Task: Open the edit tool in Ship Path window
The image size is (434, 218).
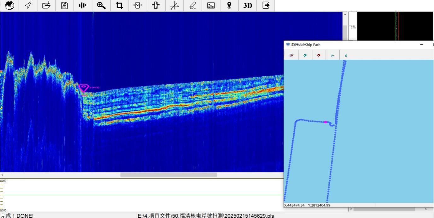Action: (291, 55)
